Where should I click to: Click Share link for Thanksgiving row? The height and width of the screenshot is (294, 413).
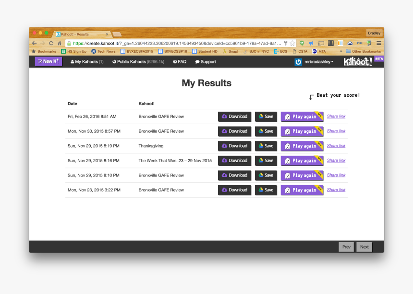(x=336, y=146)
